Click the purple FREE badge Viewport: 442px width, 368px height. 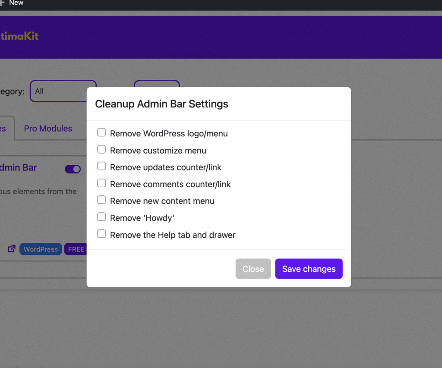[76, 249]
